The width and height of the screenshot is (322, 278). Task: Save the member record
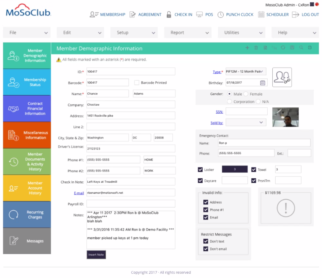292,48
